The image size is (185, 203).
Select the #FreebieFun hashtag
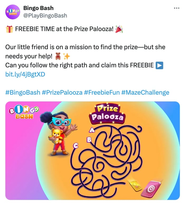point(102,93)
